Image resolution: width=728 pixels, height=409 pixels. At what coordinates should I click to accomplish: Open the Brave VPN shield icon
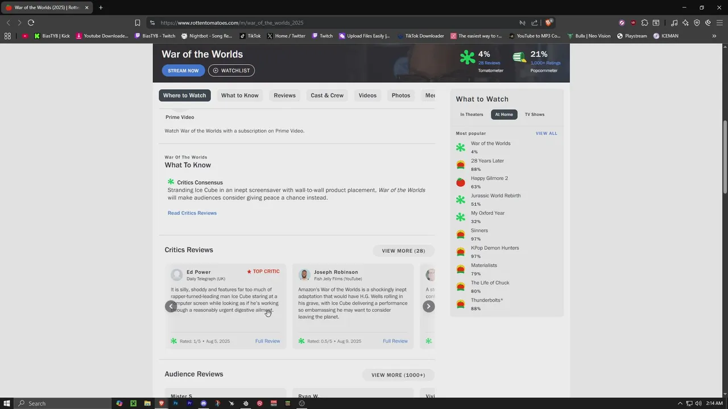coord(697,23)
